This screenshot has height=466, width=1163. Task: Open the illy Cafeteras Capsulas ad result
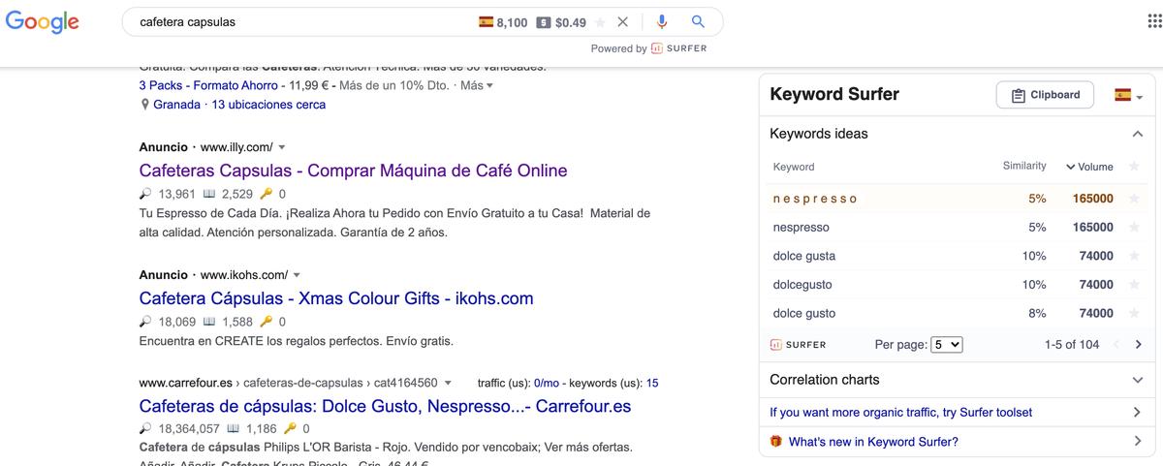pos(353,171)
